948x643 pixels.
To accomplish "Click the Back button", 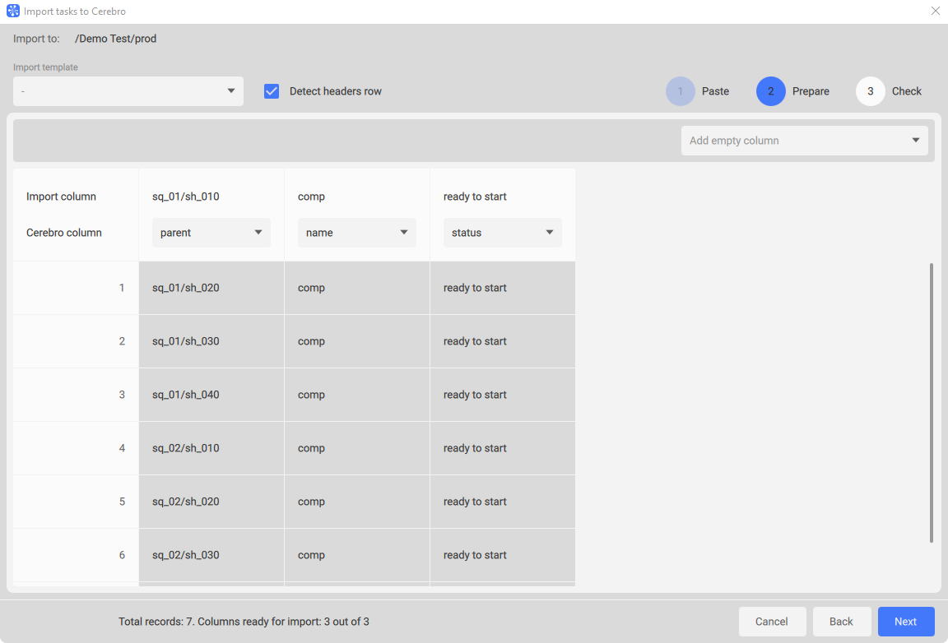I will (x=841, y=622).
